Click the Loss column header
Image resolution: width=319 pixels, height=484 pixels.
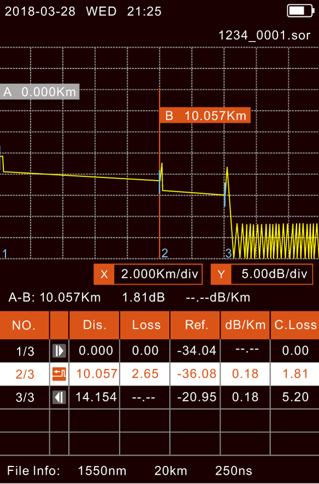tap(145, 325)
